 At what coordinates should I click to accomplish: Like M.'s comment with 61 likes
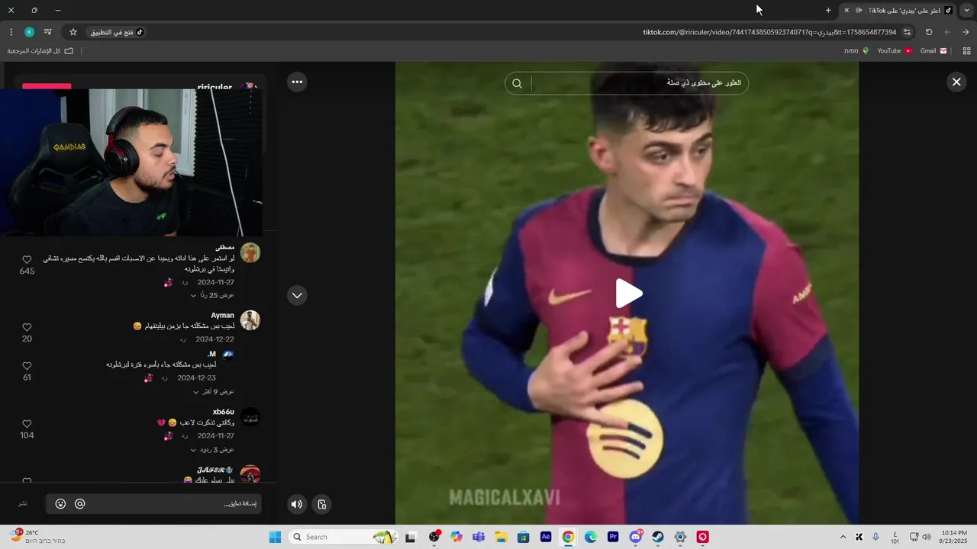pos(27,366)
